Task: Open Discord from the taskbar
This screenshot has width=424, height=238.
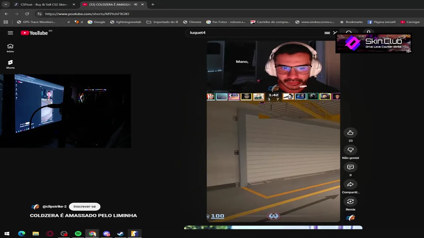Action: point(106,234)
